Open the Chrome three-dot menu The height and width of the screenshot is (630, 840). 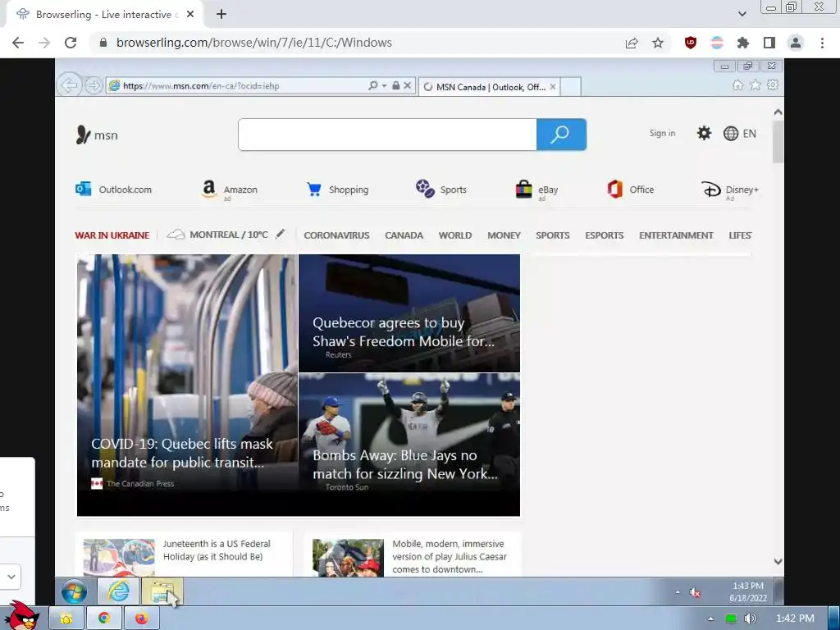pyautogui.click(x=822, y=43)
